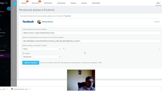
Task: Open options for the second mp3 download
Action: pos(30,89)
